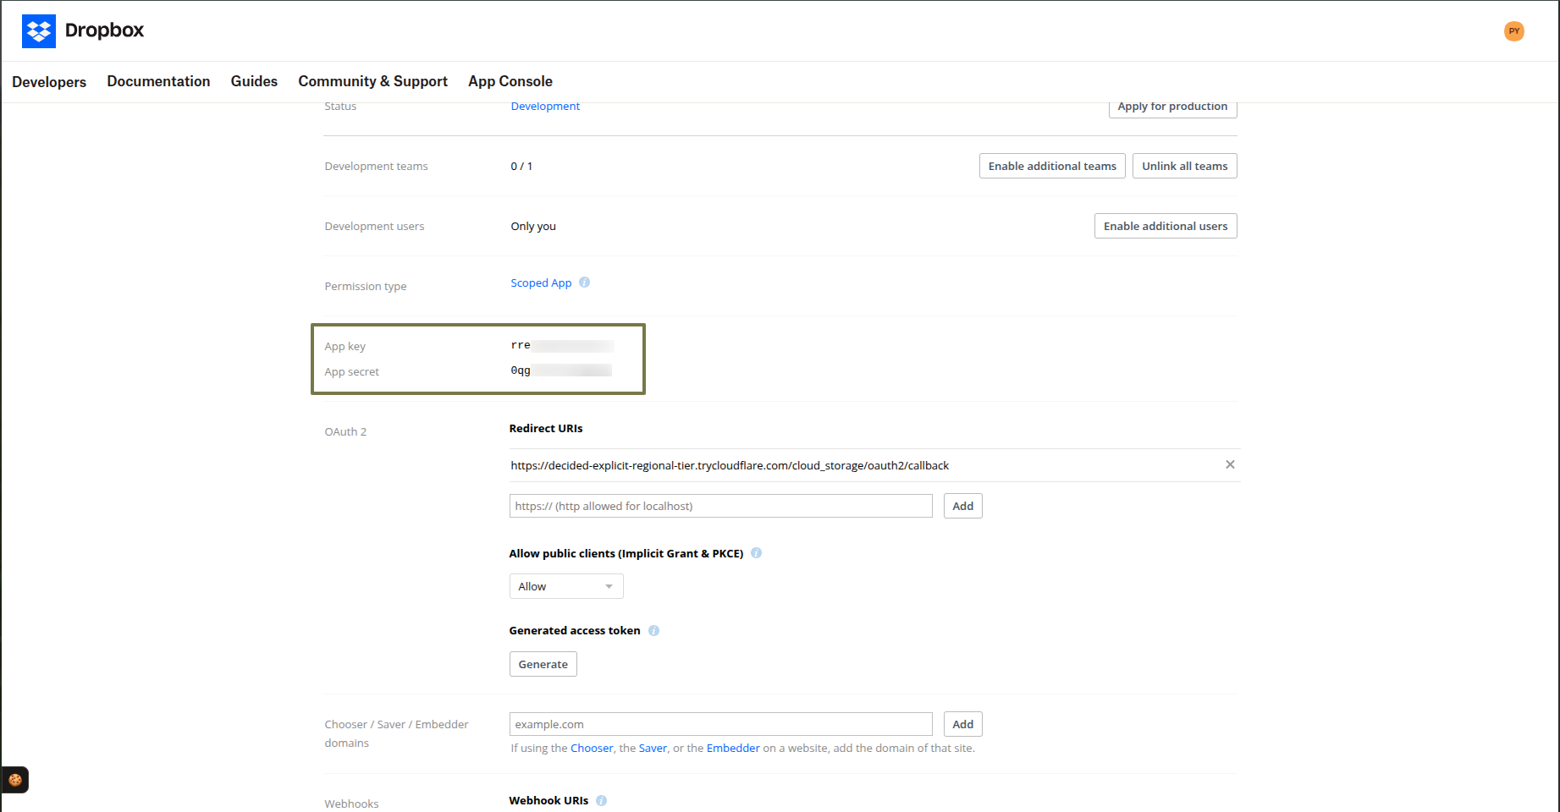
Task: Click the Dropbox logo icon
Action: [39, 31]
